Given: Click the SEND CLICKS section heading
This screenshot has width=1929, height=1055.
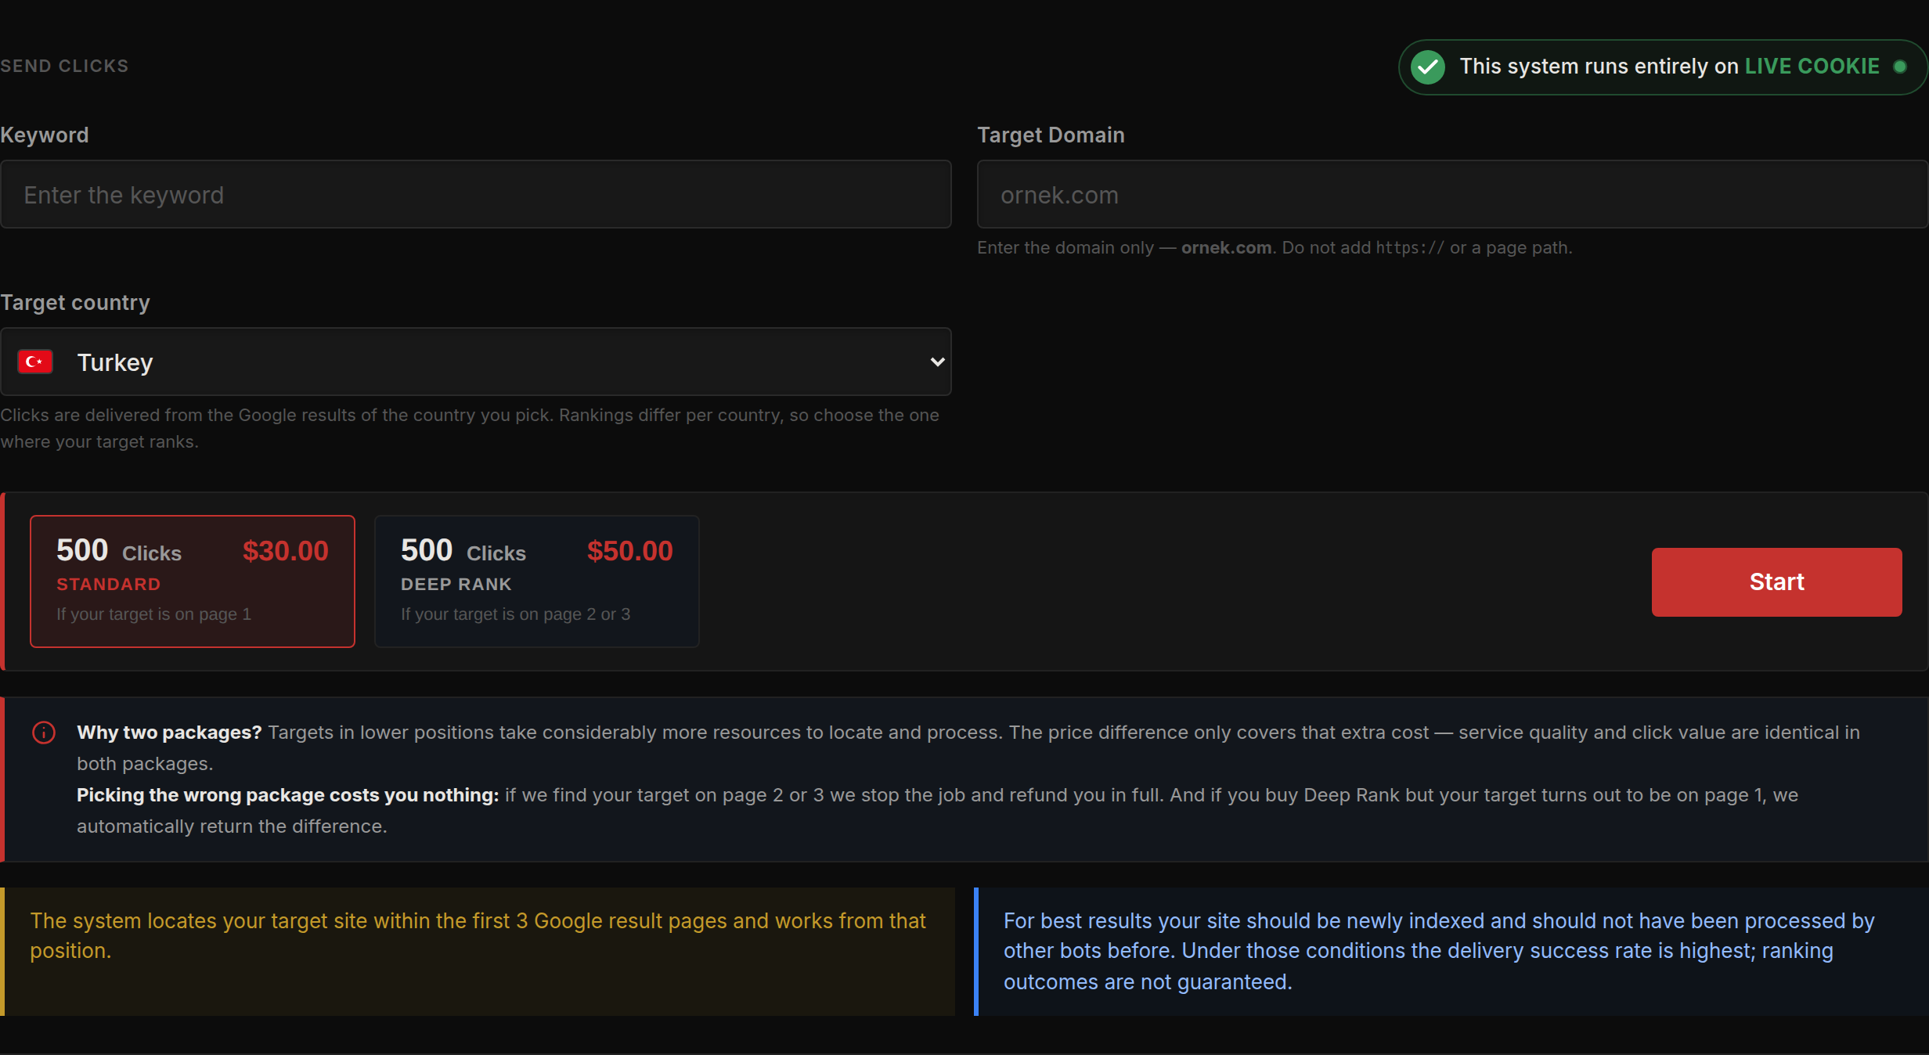Looking at the screenshot, I should click(64, 67).
